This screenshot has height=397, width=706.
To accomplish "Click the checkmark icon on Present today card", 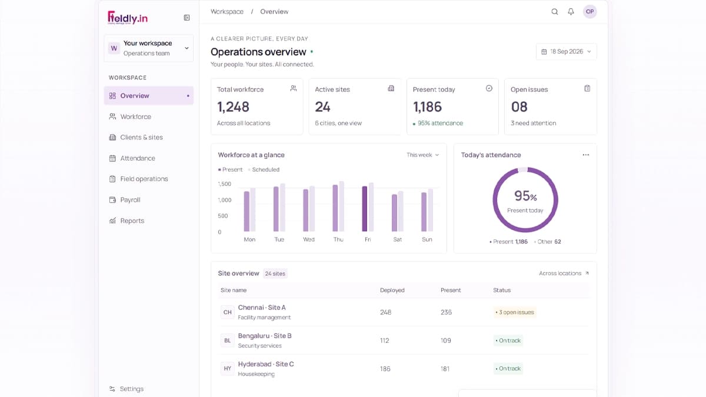I will tap(489, 88).
